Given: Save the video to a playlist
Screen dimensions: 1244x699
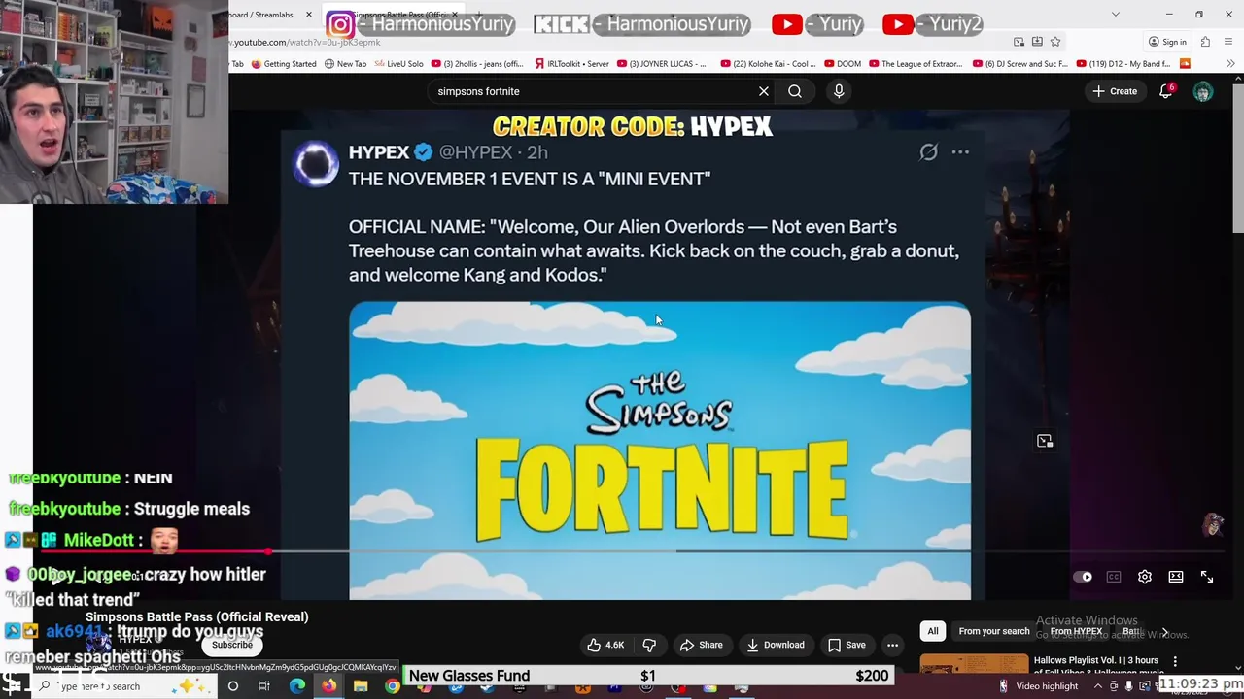Looking at the screenshot, I should pos(847,645).
